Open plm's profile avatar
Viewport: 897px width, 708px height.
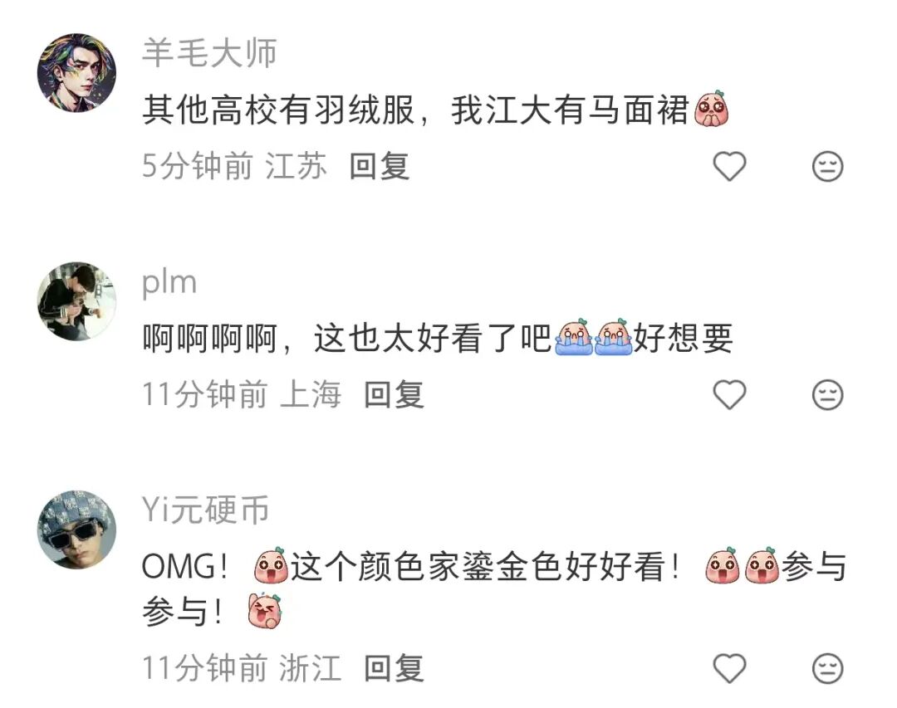76,301
